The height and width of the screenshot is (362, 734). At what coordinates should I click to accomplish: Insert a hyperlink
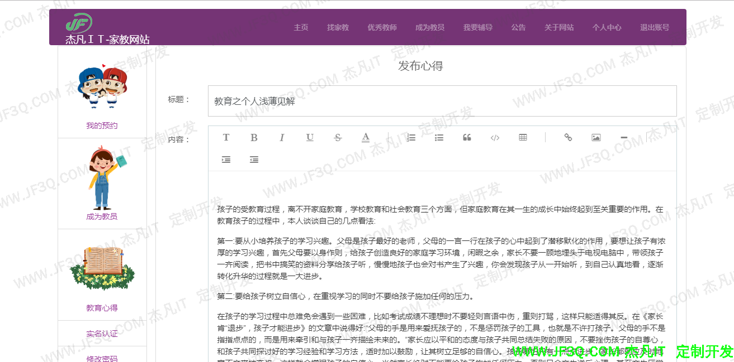click(x=567, y=137)
